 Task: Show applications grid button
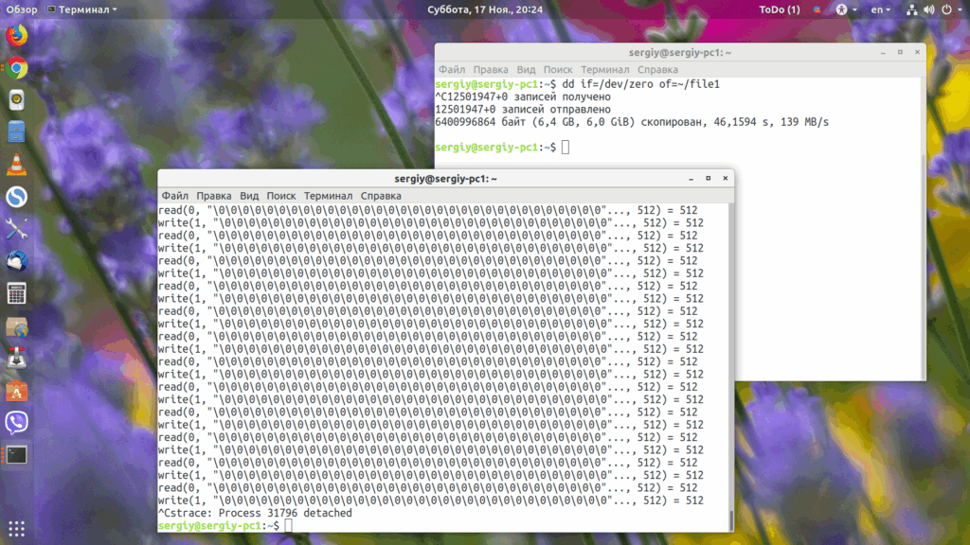tap(17, 528)
